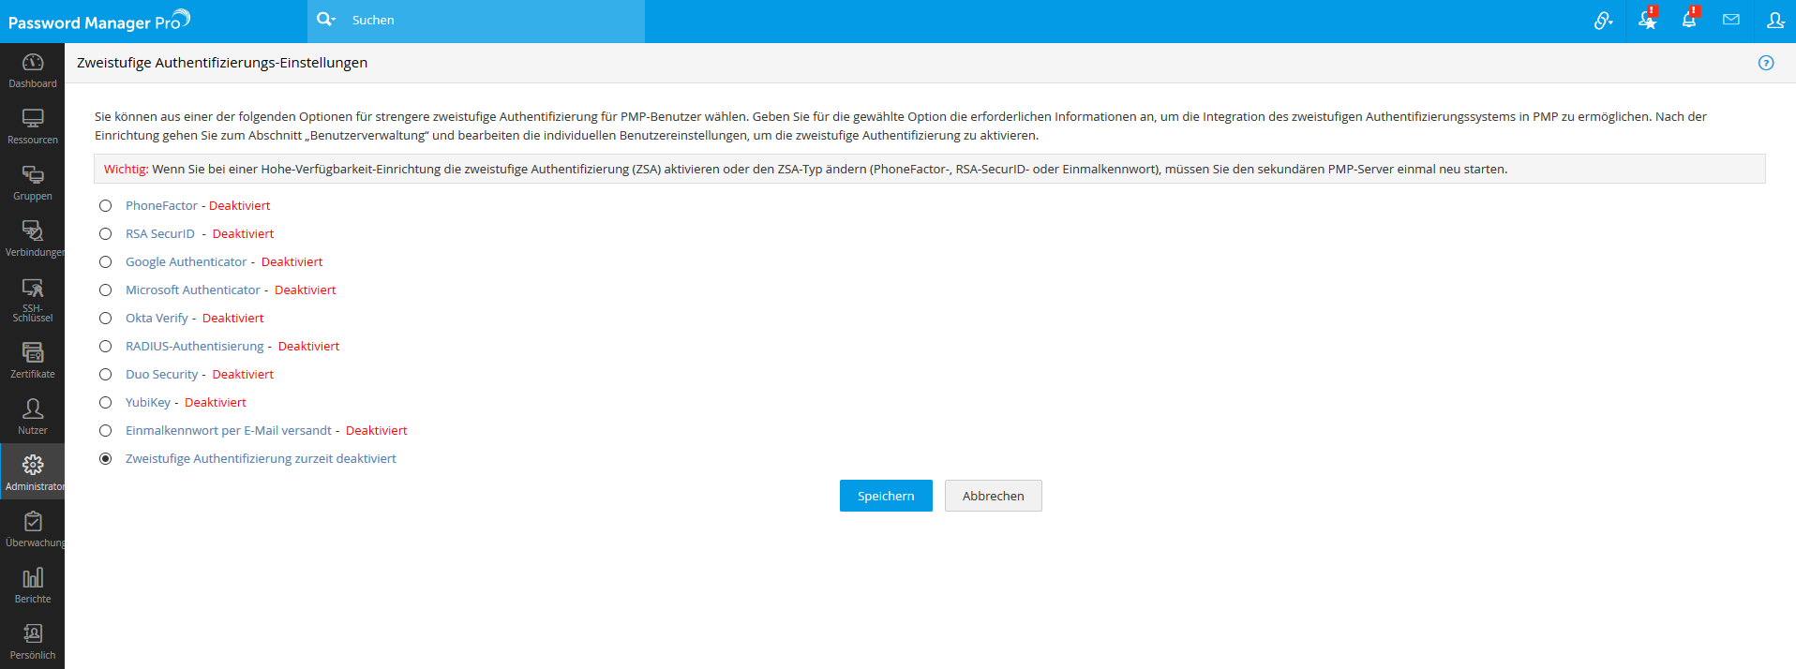Select RSA SecurID radio button
This screenshot has width=1796, height=669.
106,234
